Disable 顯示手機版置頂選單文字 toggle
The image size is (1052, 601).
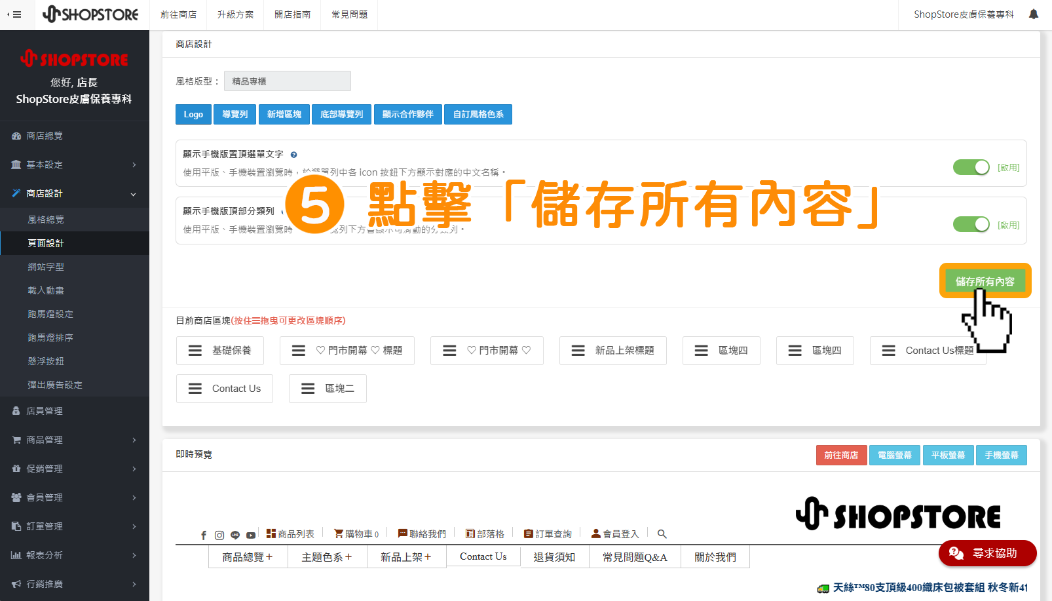971,167
